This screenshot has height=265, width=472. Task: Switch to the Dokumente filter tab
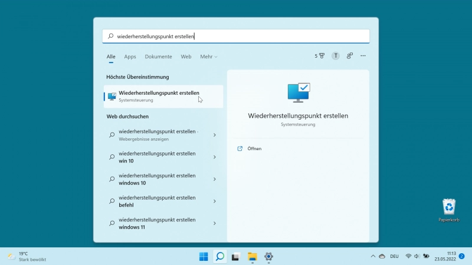(x=158, y=57)
